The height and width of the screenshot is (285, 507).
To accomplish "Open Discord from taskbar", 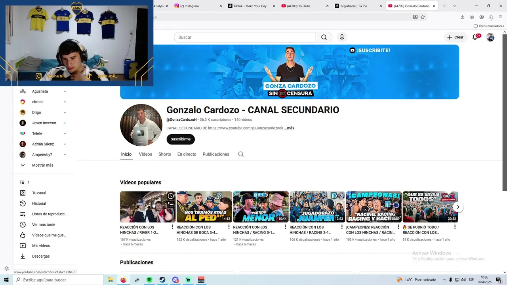I will click(175, 280).
